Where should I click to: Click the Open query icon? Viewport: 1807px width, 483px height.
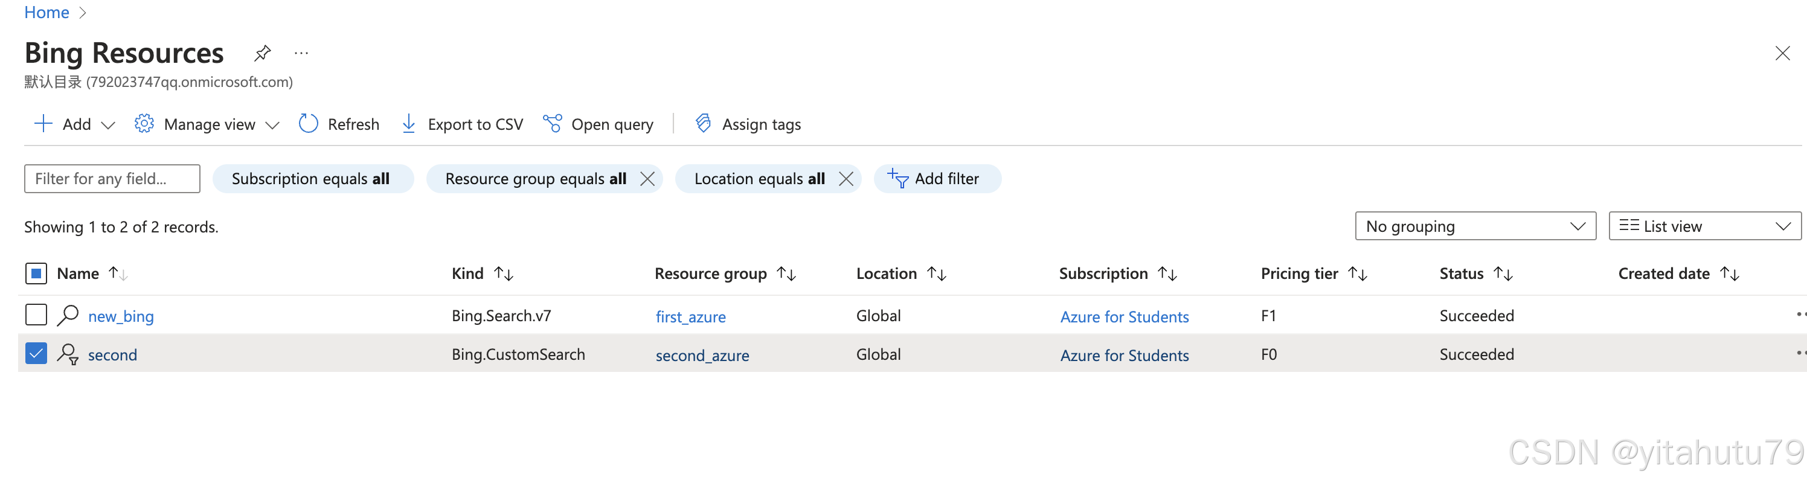tap(553, 124)
